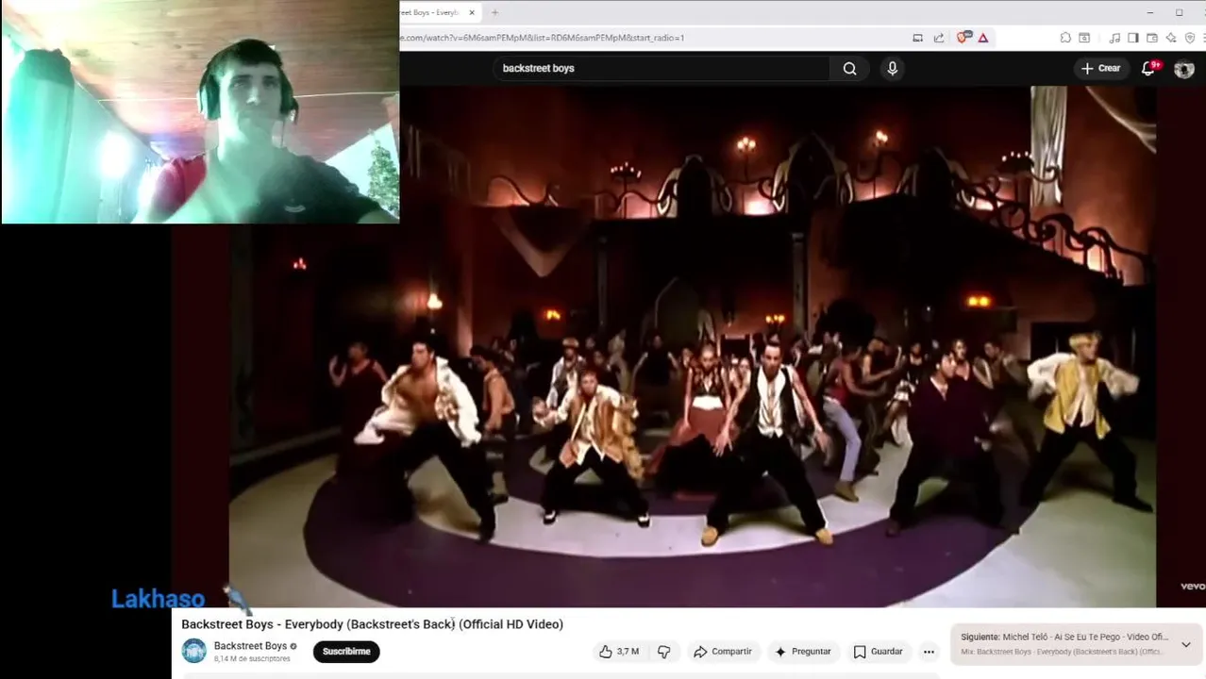
Task: Expand the Siguiente playlist panel chevron
Action: point(1186,645)
